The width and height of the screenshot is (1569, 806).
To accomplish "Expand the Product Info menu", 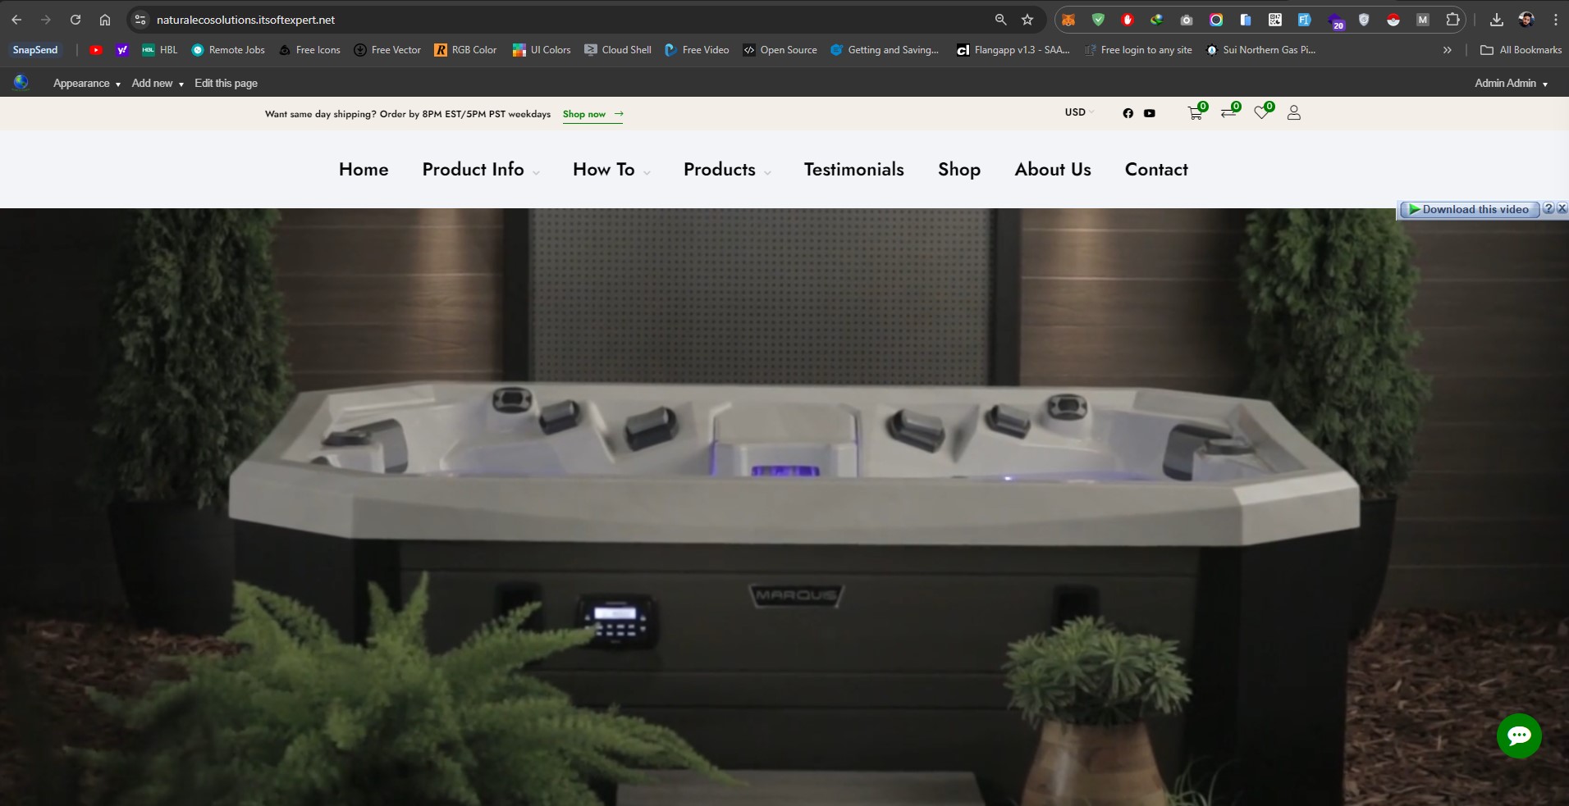I will tap(480, 170).
